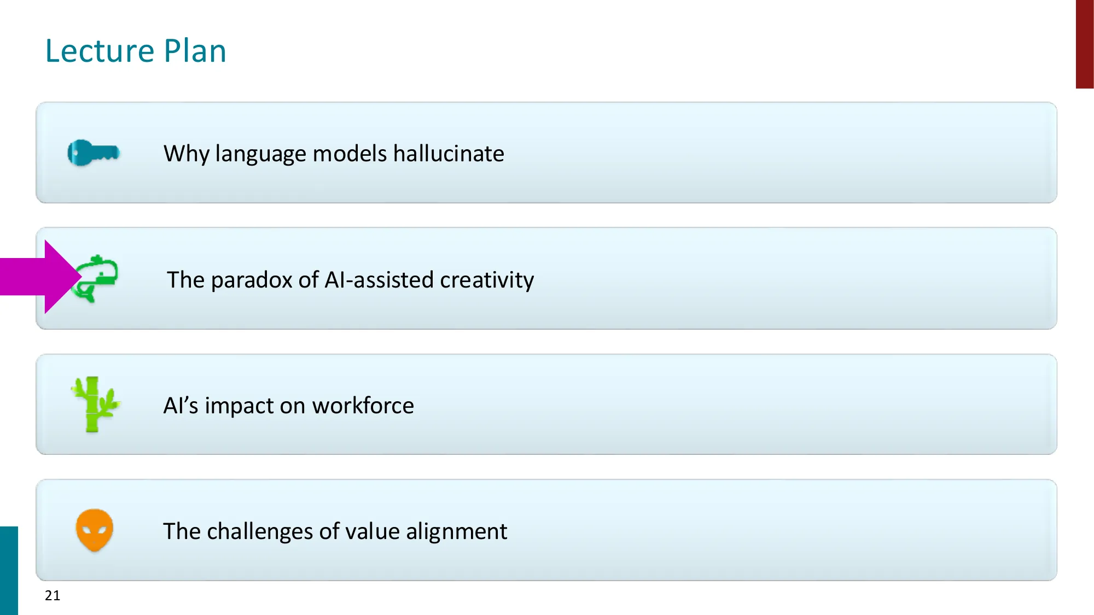This screenshot has height=615, width=1094.
Task: Click the blue key icon
Action: (x=93, y=153)
